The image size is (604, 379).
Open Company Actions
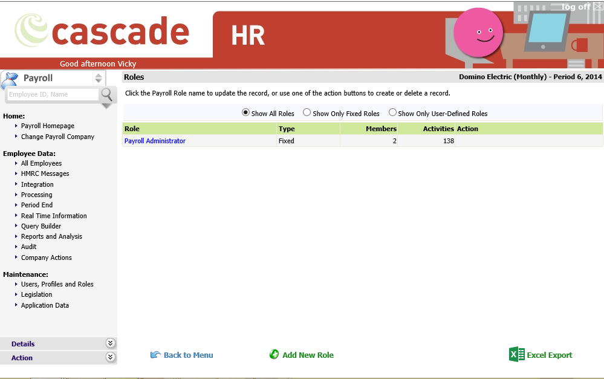pyautogui.click(x=46, y=258)
